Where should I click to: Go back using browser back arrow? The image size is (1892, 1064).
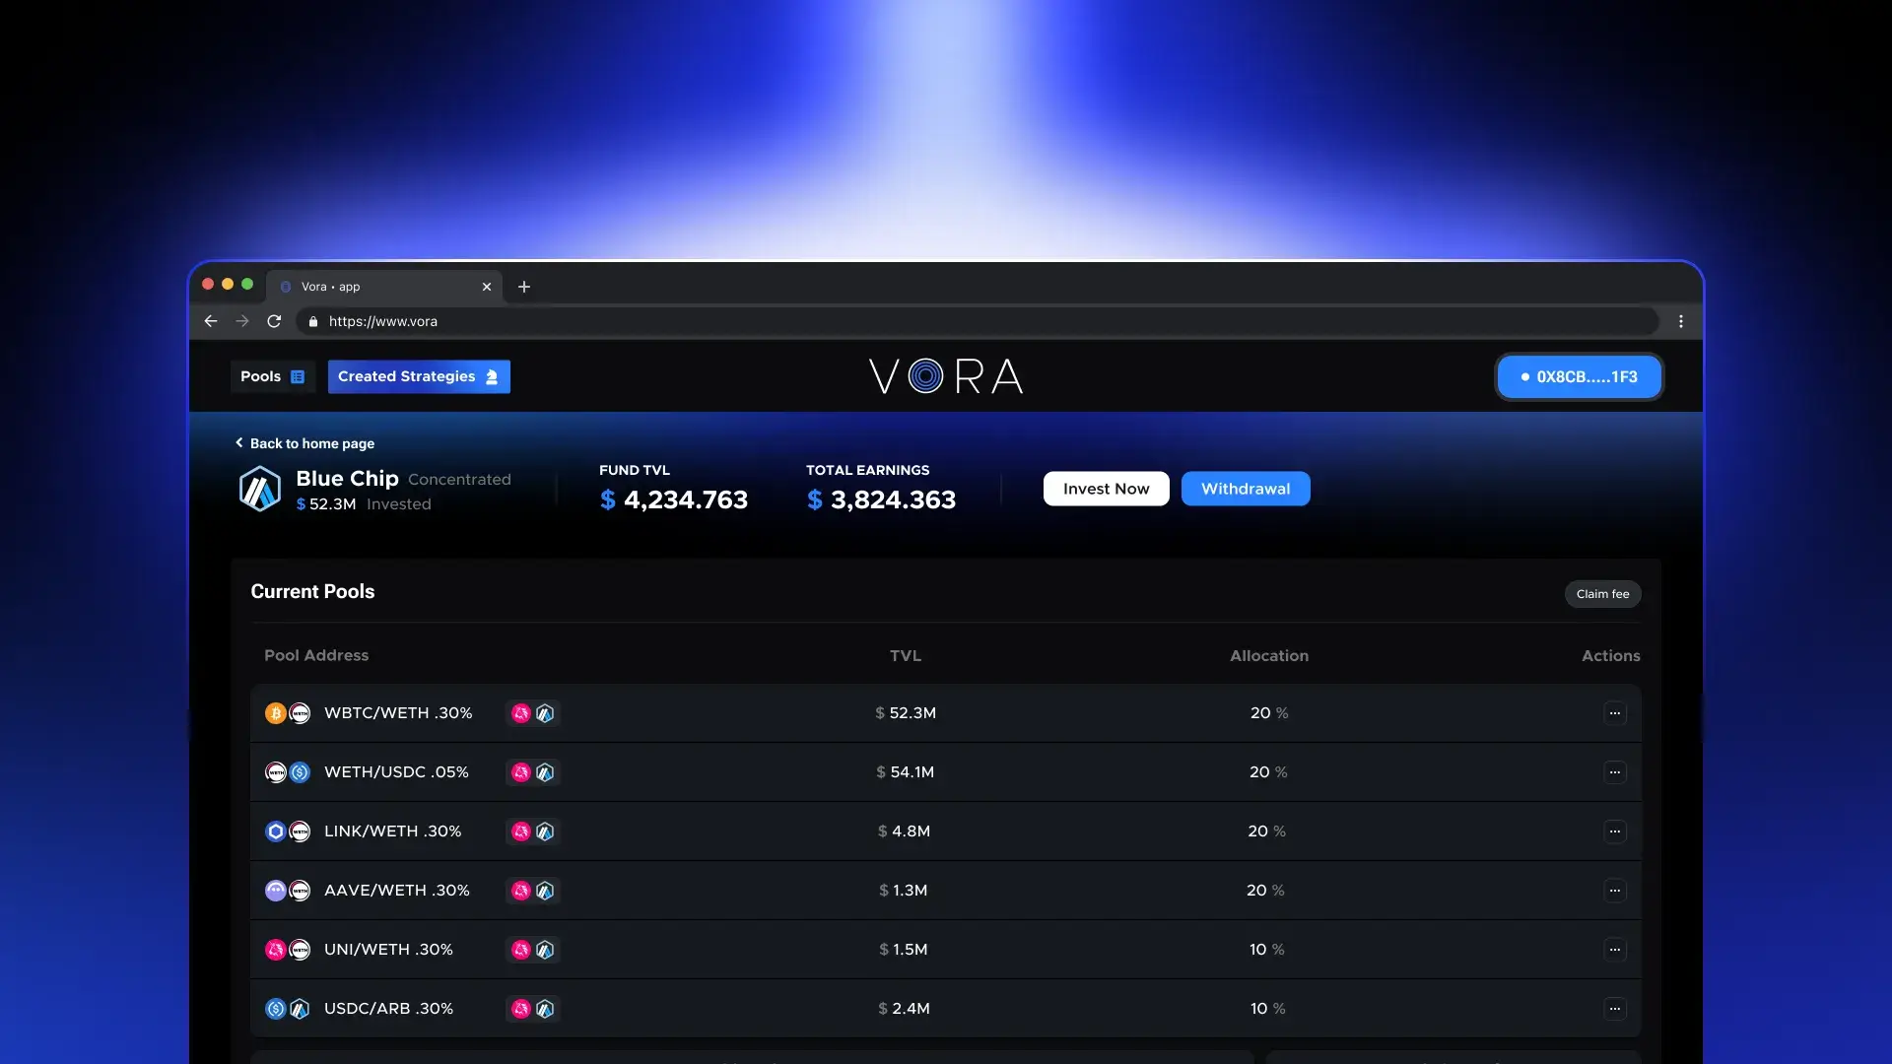point(211,321)
